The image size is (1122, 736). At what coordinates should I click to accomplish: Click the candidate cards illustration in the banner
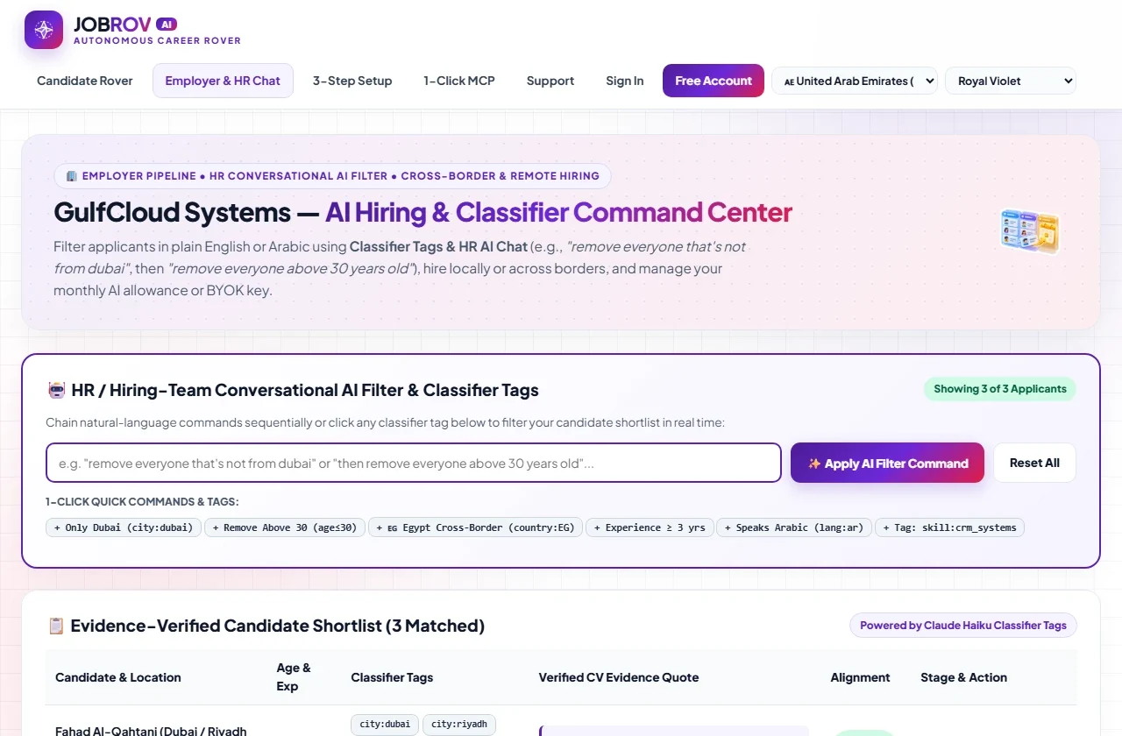point(1030,231)
